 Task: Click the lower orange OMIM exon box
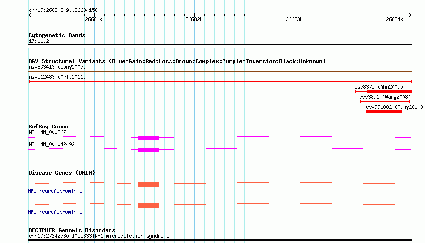[x=149, y=205]
